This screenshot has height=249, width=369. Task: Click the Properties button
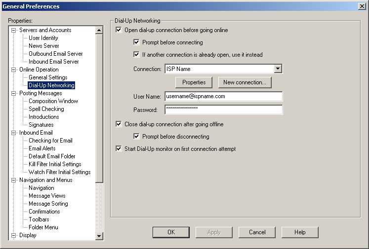(x=194, y=82)
